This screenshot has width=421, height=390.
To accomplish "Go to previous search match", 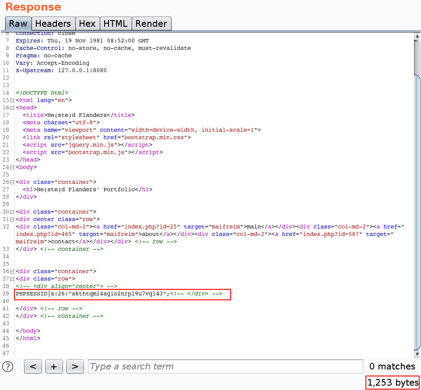I will (x=33, y=366).
